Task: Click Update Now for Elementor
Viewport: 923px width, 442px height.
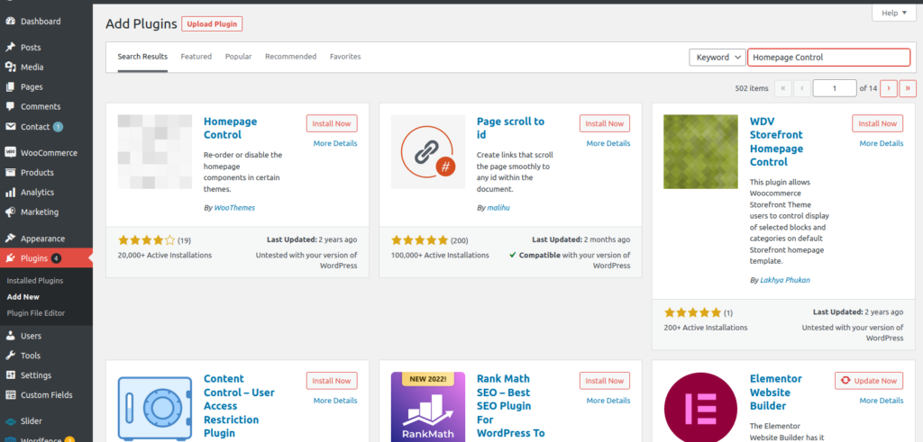Action: point(868,381)
